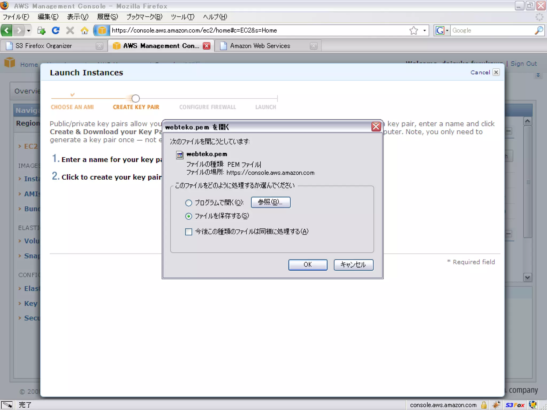547x410 pixels.
Task: Select プログラムで開く radio option
Action: click(189, 203)
